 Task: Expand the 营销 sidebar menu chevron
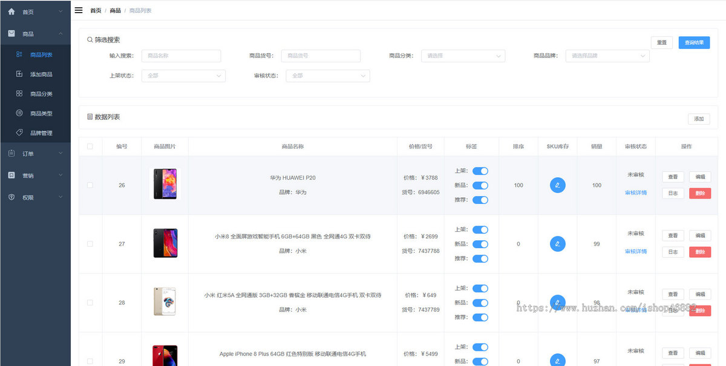(x=60, y=175)
